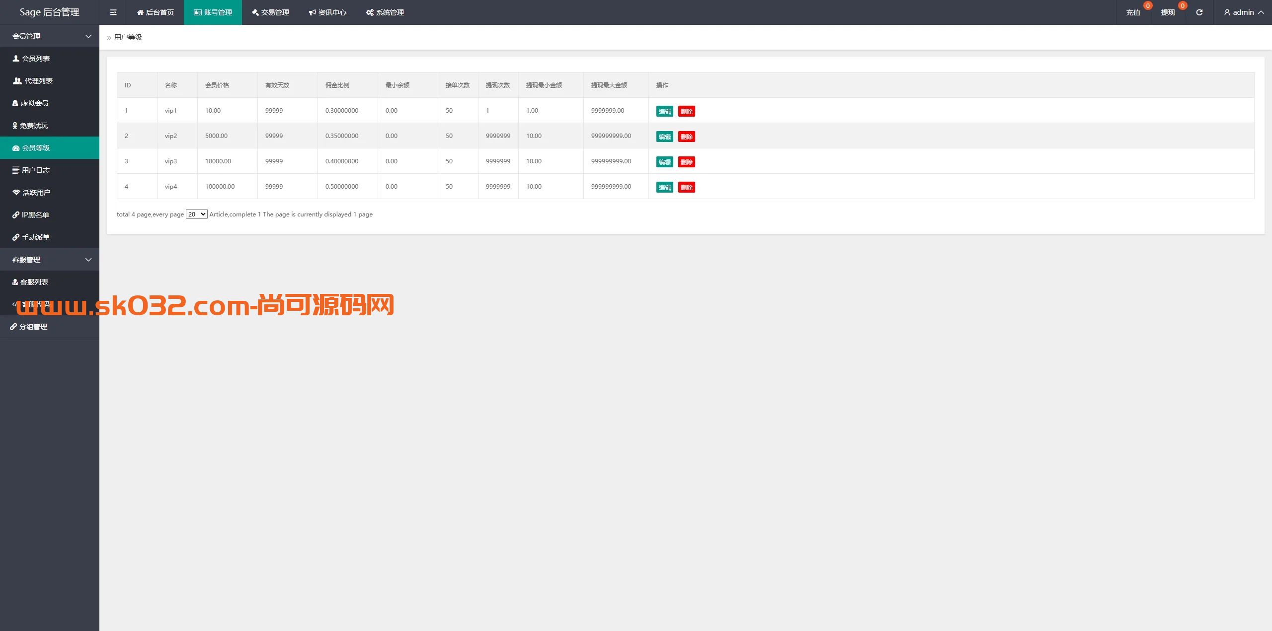Image resolution: width=1272 pixels, height=631 pixels.
Task: Collapse the 会员管理 sidebar section
Action: pos(50,36)
